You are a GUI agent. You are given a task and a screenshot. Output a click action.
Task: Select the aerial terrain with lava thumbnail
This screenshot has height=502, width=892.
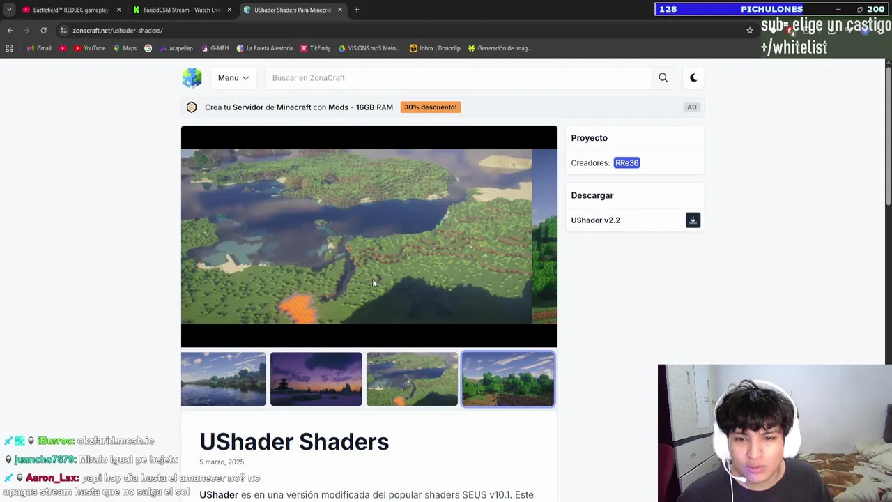pyautogui.click(x=412, y=379)
